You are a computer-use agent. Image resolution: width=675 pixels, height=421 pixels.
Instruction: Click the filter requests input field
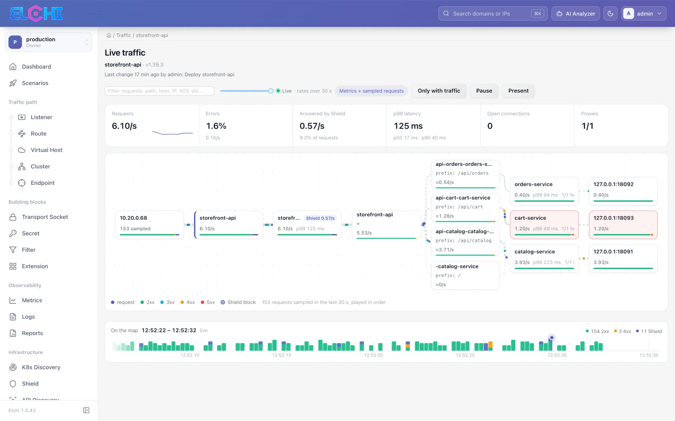coord(159,91)
